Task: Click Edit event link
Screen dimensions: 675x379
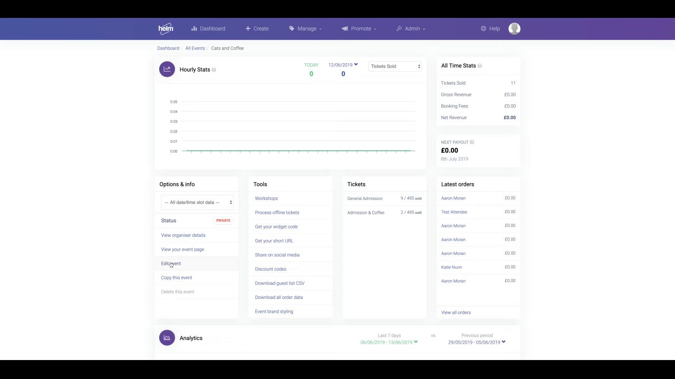Action: (x=171, y=264)
